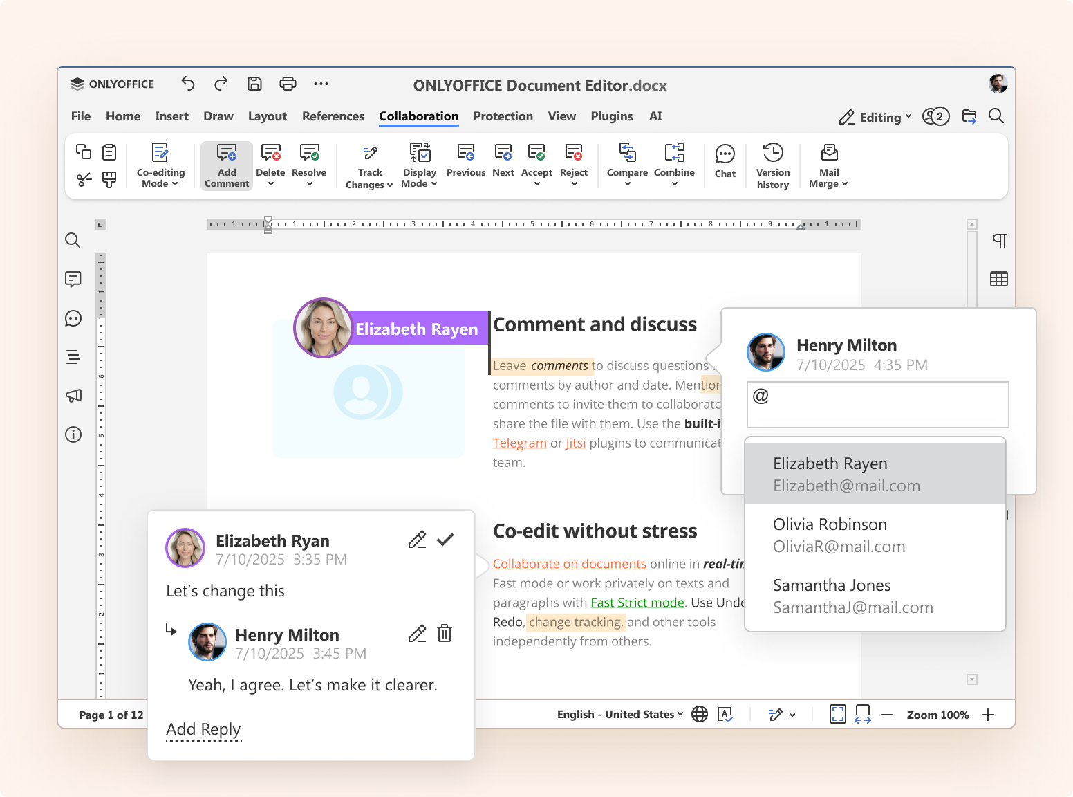The width and height of the screenshot is (1073, 797).
Task: Click the plus to increase zoom
Action: (x=989, y=714)
